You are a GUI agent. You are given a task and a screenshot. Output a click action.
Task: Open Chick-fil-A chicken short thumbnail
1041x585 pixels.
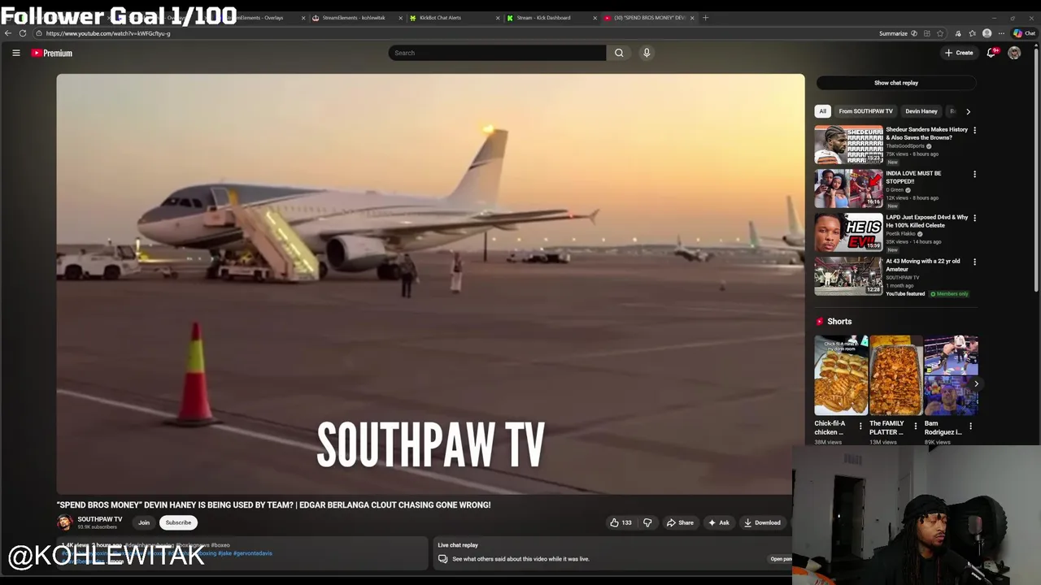(841, 375)
